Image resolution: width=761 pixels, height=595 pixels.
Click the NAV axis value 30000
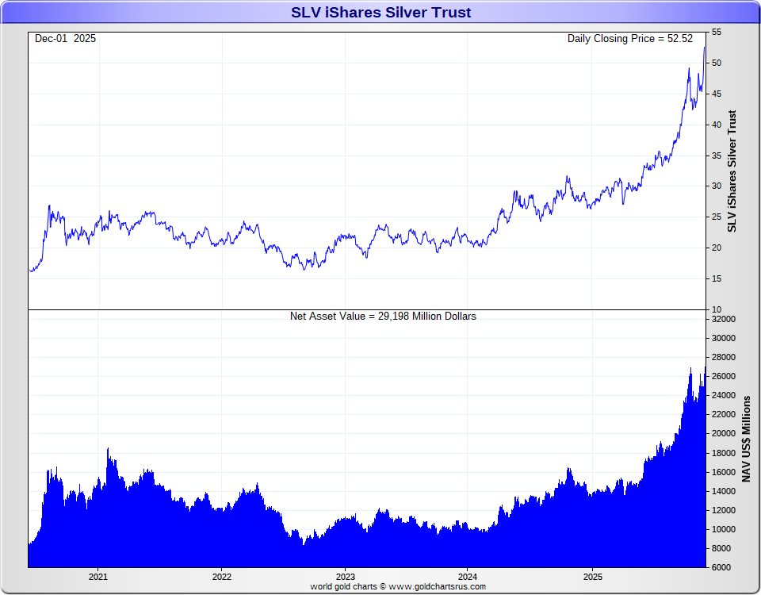click(x=723, y=338)
